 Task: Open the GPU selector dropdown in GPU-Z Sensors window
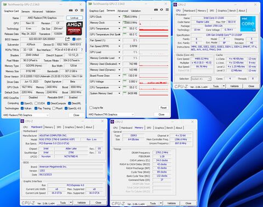(111, 114)
